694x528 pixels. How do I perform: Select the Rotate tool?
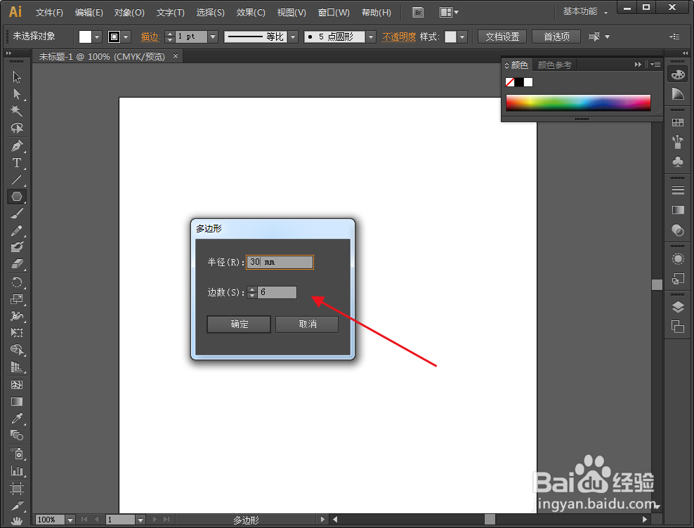[17, 282]
